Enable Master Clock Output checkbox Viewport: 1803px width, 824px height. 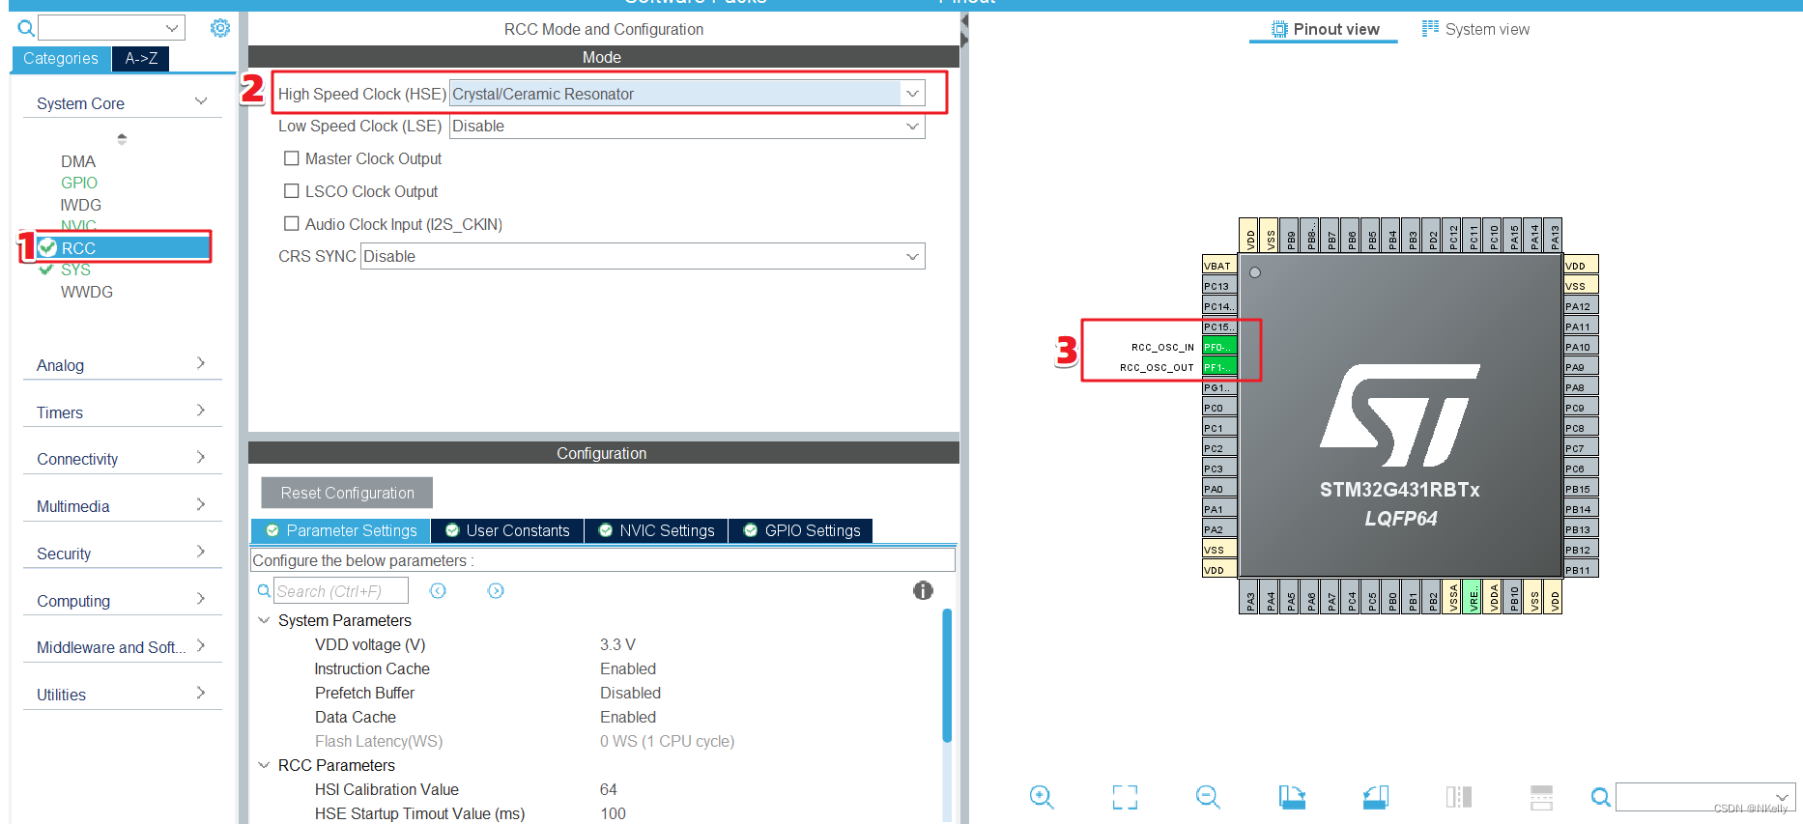click(291, 158)
